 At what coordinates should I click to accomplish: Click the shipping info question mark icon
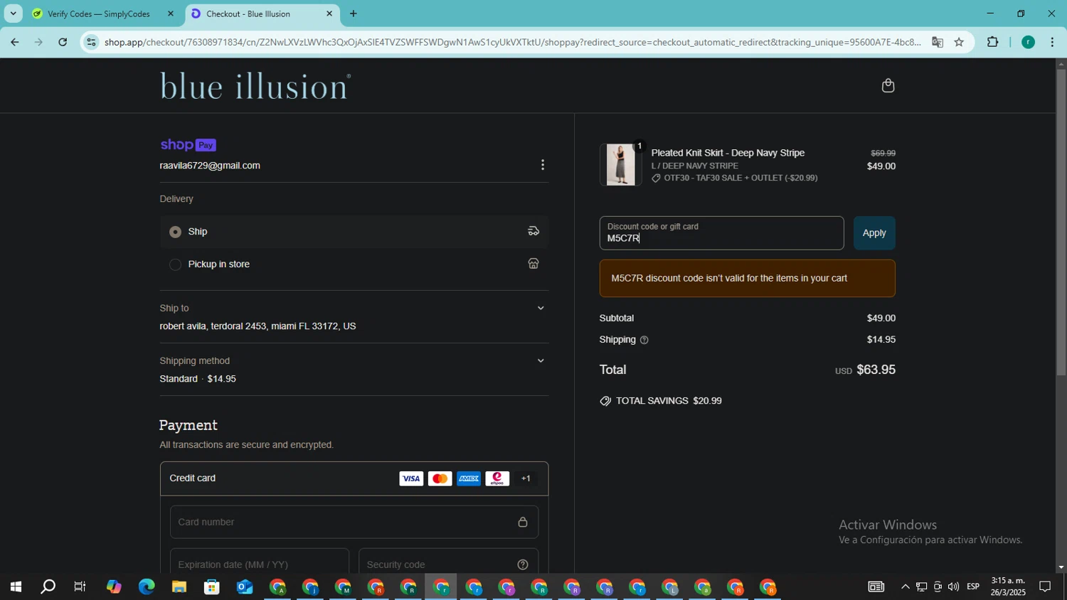pyautogui.click(x=644, y=340)
